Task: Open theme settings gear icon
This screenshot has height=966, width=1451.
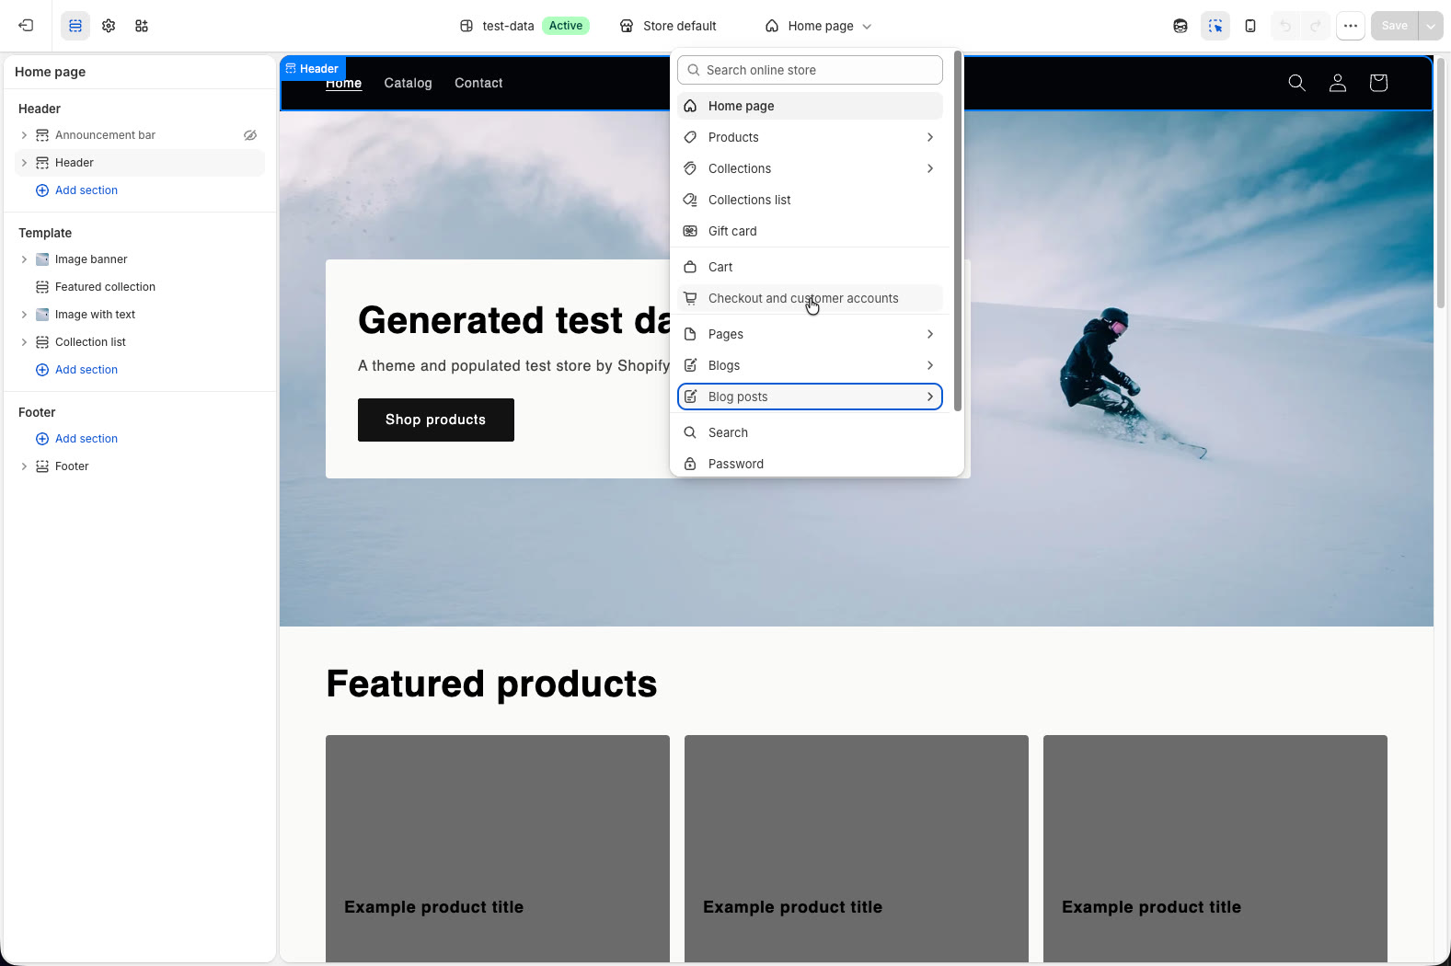Action: click(109, 26)
